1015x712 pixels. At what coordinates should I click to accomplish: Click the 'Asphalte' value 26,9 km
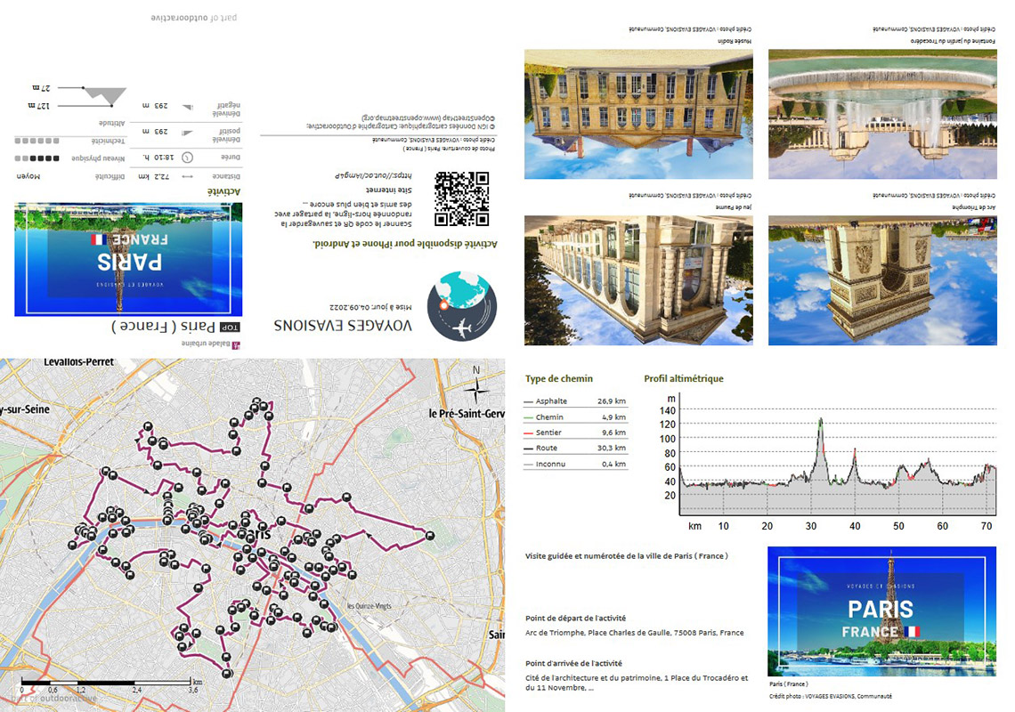coord(611,401)
